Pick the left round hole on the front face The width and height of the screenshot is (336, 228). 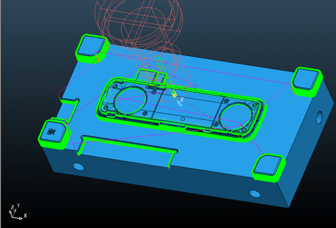(x=78, y=167)
